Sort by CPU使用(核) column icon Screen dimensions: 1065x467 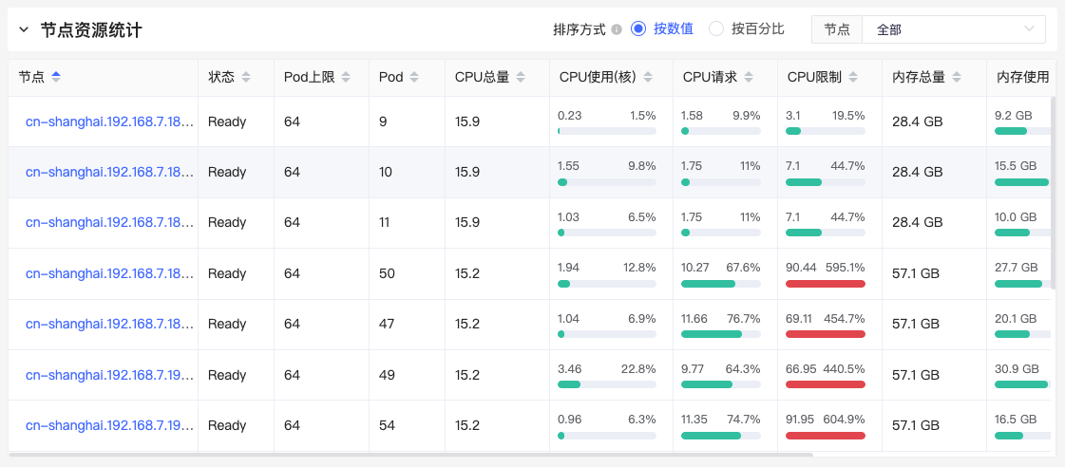pos(648,78)
